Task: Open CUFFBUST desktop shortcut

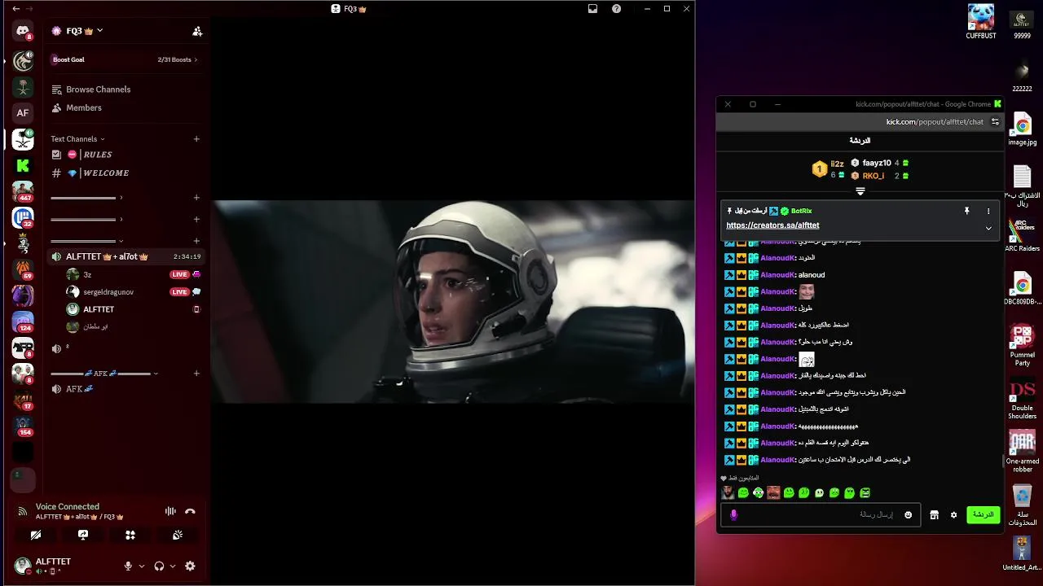Action: (981, 21)
